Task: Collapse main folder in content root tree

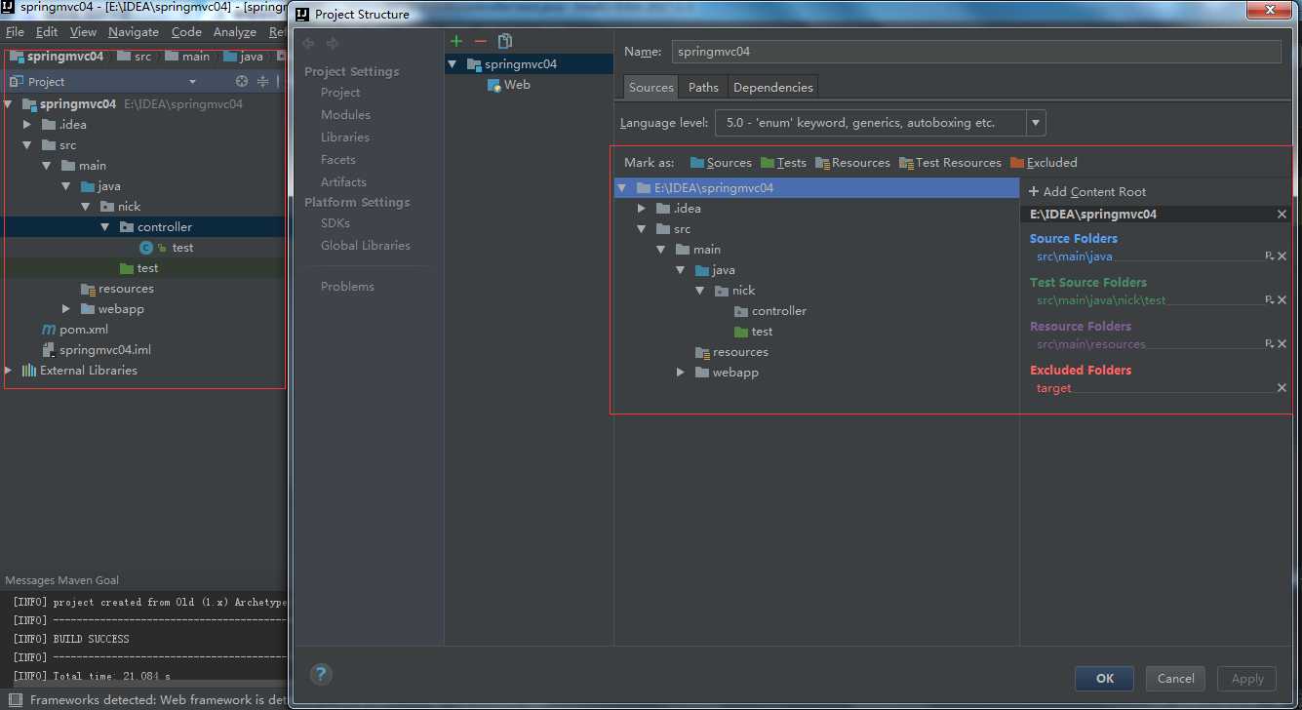Action: pos(660,250)
